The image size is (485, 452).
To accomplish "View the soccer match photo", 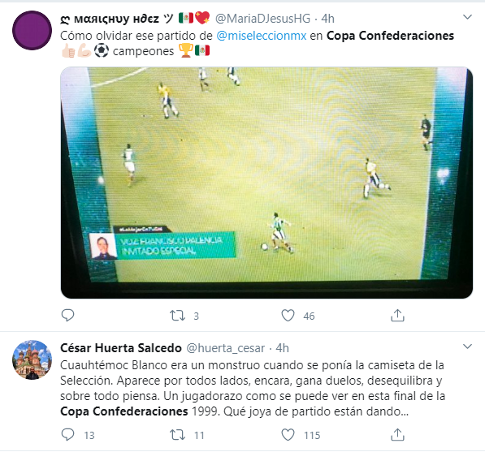I will pyautogui.click(x=266, y=183).
